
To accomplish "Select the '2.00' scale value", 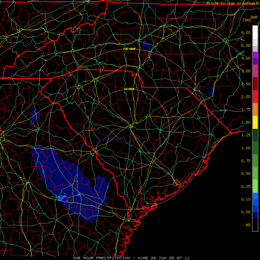I will tap(246, 97).
